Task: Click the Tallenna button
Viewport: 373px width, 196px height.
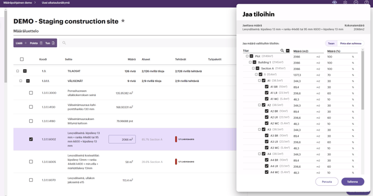Action: pyautogui.click(x=352, y=182)
